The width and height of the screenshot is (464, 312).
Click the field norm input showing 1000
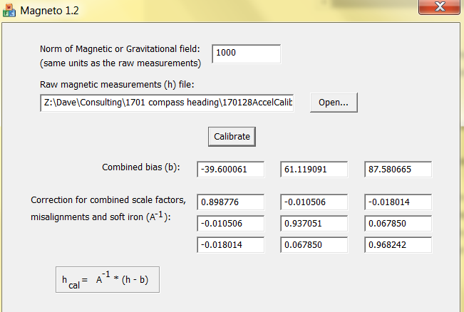pyautogui.click(x=246, y=53)
